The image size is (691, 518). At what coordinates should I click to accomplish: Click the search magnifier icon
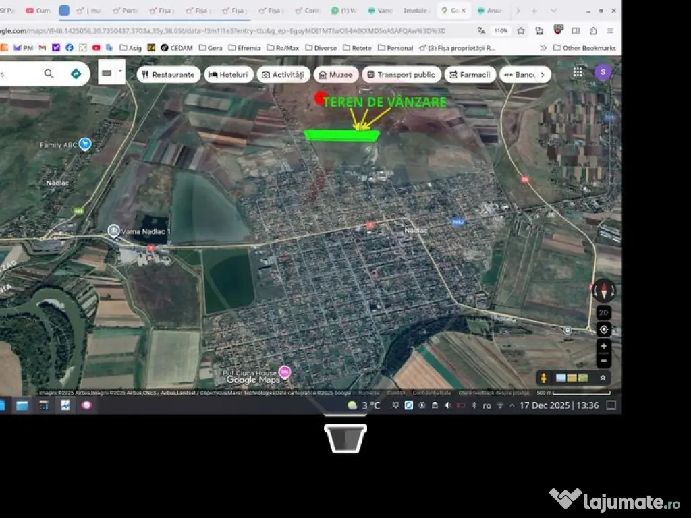(x=49, y=74)
